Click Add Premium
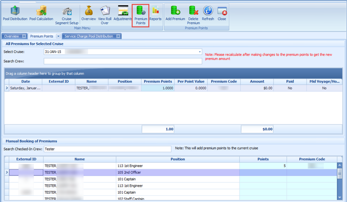The width and height of the screenshot is (347, 202). pos(175,13)
